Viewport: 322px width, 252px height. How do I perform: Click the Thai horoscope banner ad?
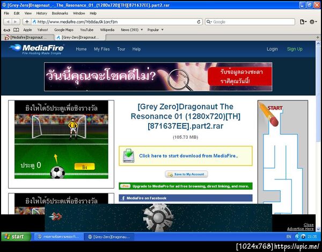158,77
